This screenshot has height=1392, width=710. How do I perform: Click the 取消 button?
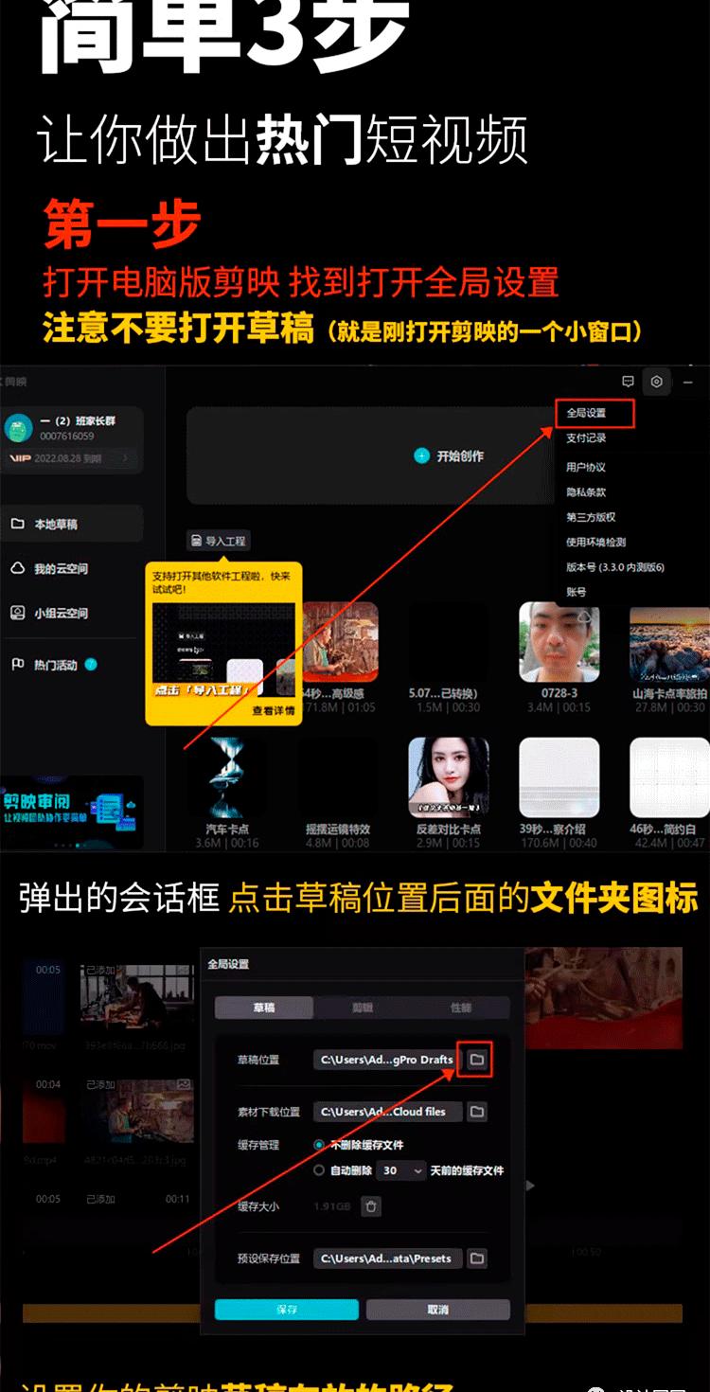[437, 1310]
